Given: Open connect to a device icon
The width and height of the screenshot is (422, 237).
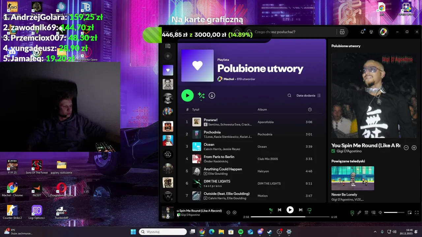Looking at the screenshot, I should click(x=374, y=213).
